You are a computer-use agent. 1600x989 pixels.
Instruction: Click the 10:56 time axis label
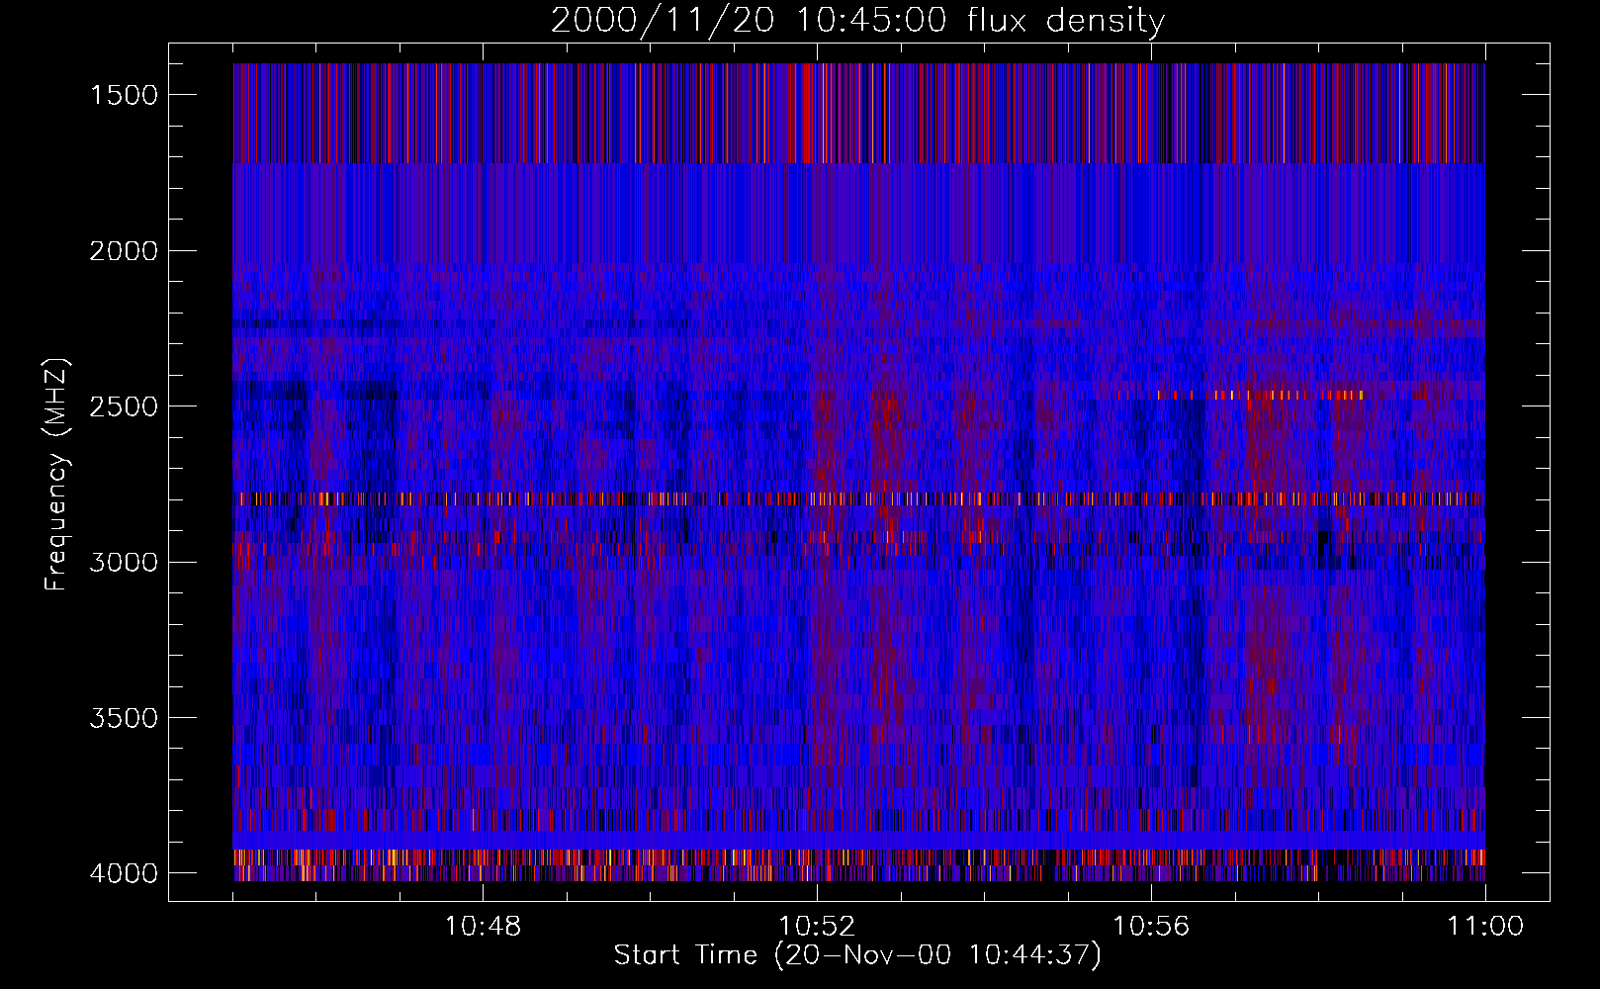(x=1151, y=927)
